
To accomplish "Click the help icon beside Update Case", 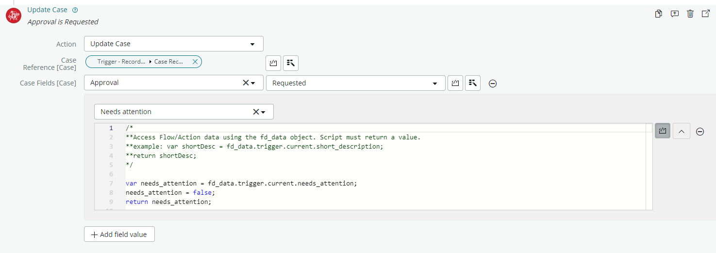I will click(x=75, y=10).
